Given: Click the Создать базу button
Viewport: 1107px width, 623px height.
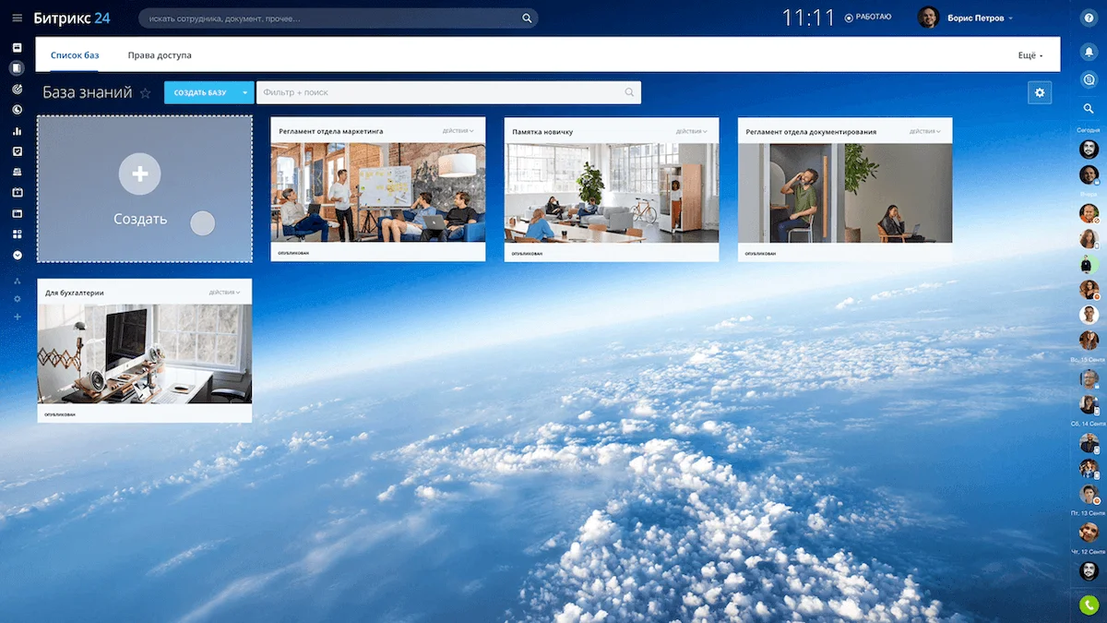Looking at the screenshot, I should click(199, 92).
